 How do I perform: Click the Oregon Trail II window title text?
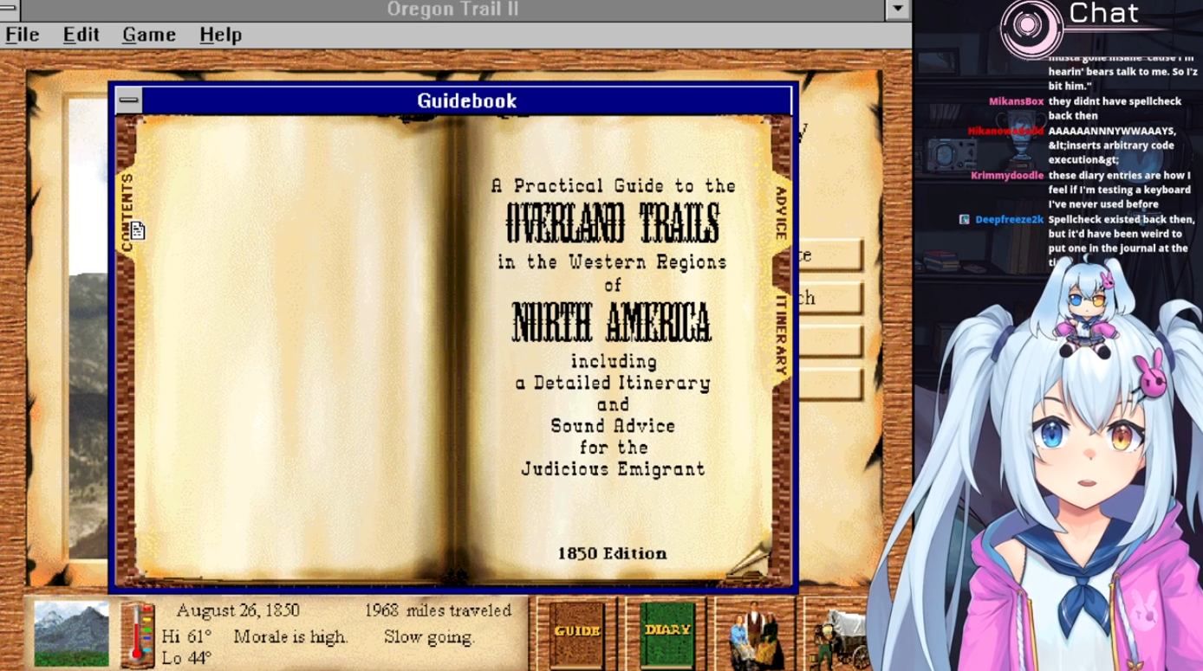pyautogui.click(x=453, y=10)
